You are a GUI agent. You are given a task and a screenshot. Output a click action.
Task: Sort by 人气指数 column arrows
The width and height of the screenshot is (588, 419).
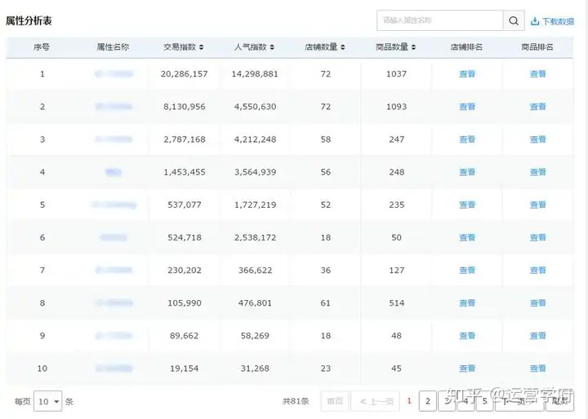272,47
